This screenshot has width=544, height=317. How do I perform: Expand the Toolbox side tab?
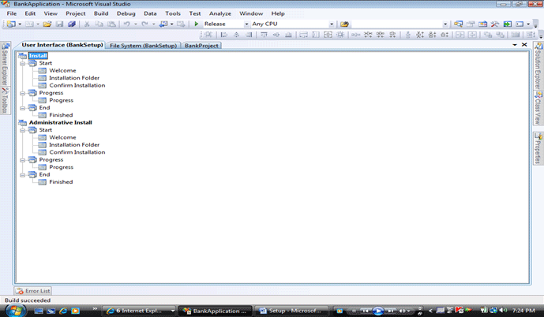pos(5,101)
